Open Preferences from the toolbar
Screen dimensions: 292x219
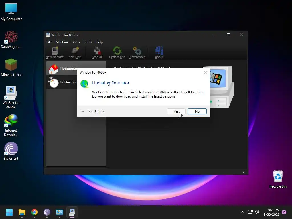pyautogui.click(x=137, y=53)
